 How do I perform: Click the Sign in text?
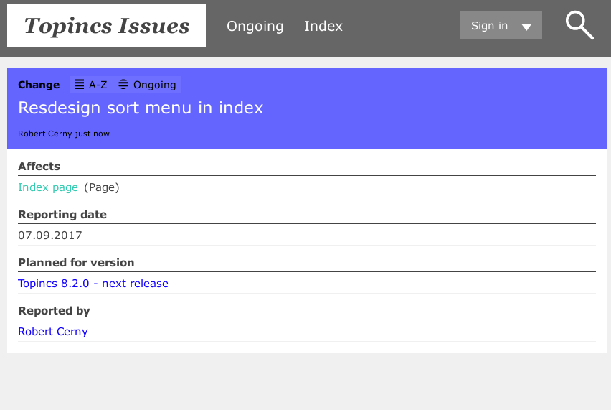(x=489, y=26)
